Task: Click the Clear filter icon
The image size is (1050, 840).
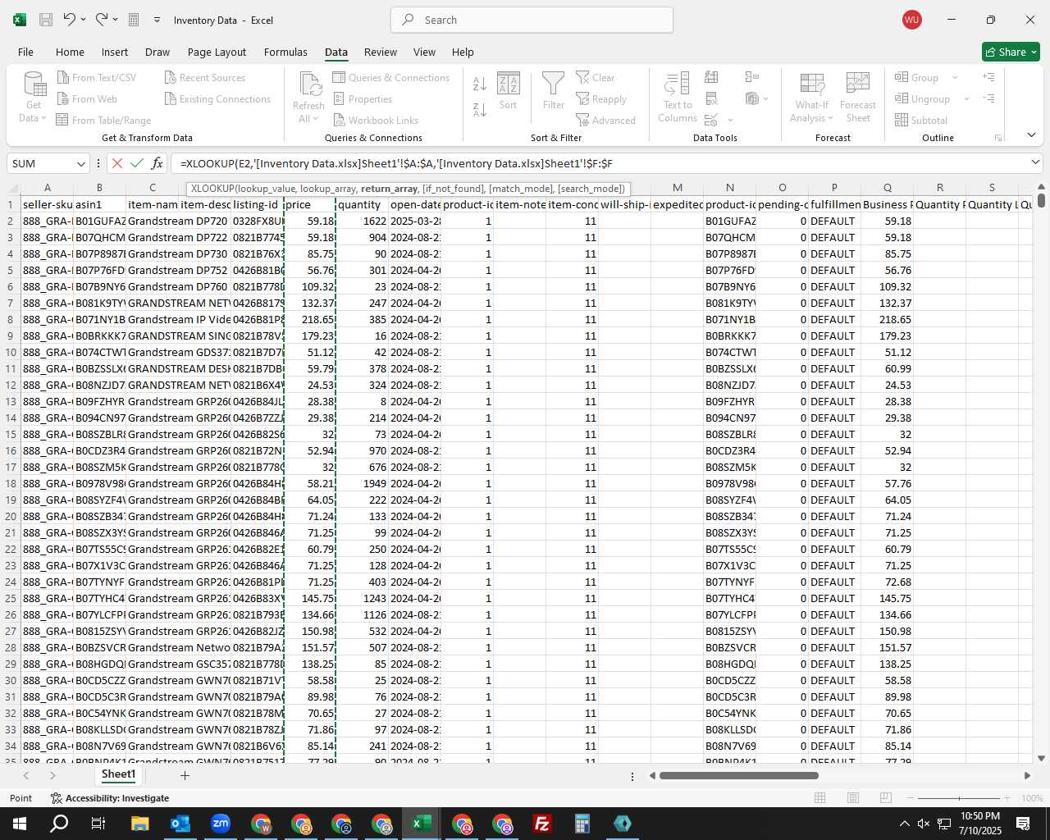Action: 582,77
